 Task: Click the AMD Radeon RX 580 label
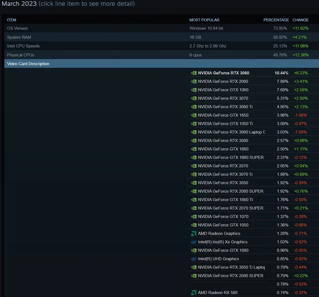tap(218, 293)
